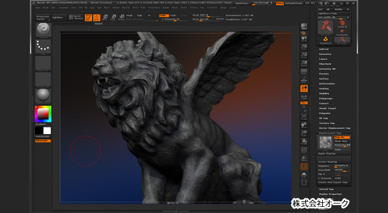Click the Solo mode icon
Image resolution: width=388 pixels, height=213 pixels.
pos(304,175)
